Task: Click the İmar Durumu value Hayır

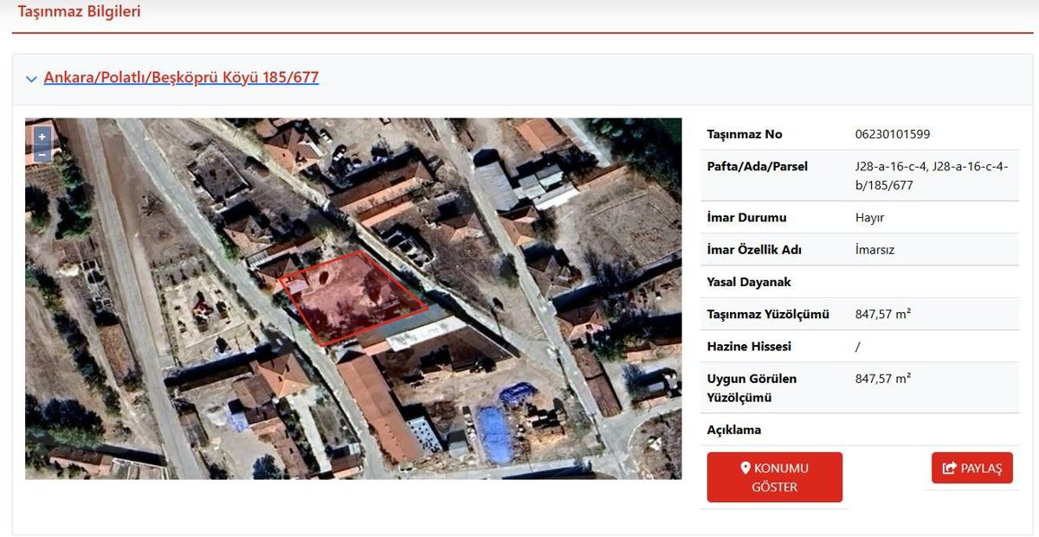Action: click(x=869, y=218)
